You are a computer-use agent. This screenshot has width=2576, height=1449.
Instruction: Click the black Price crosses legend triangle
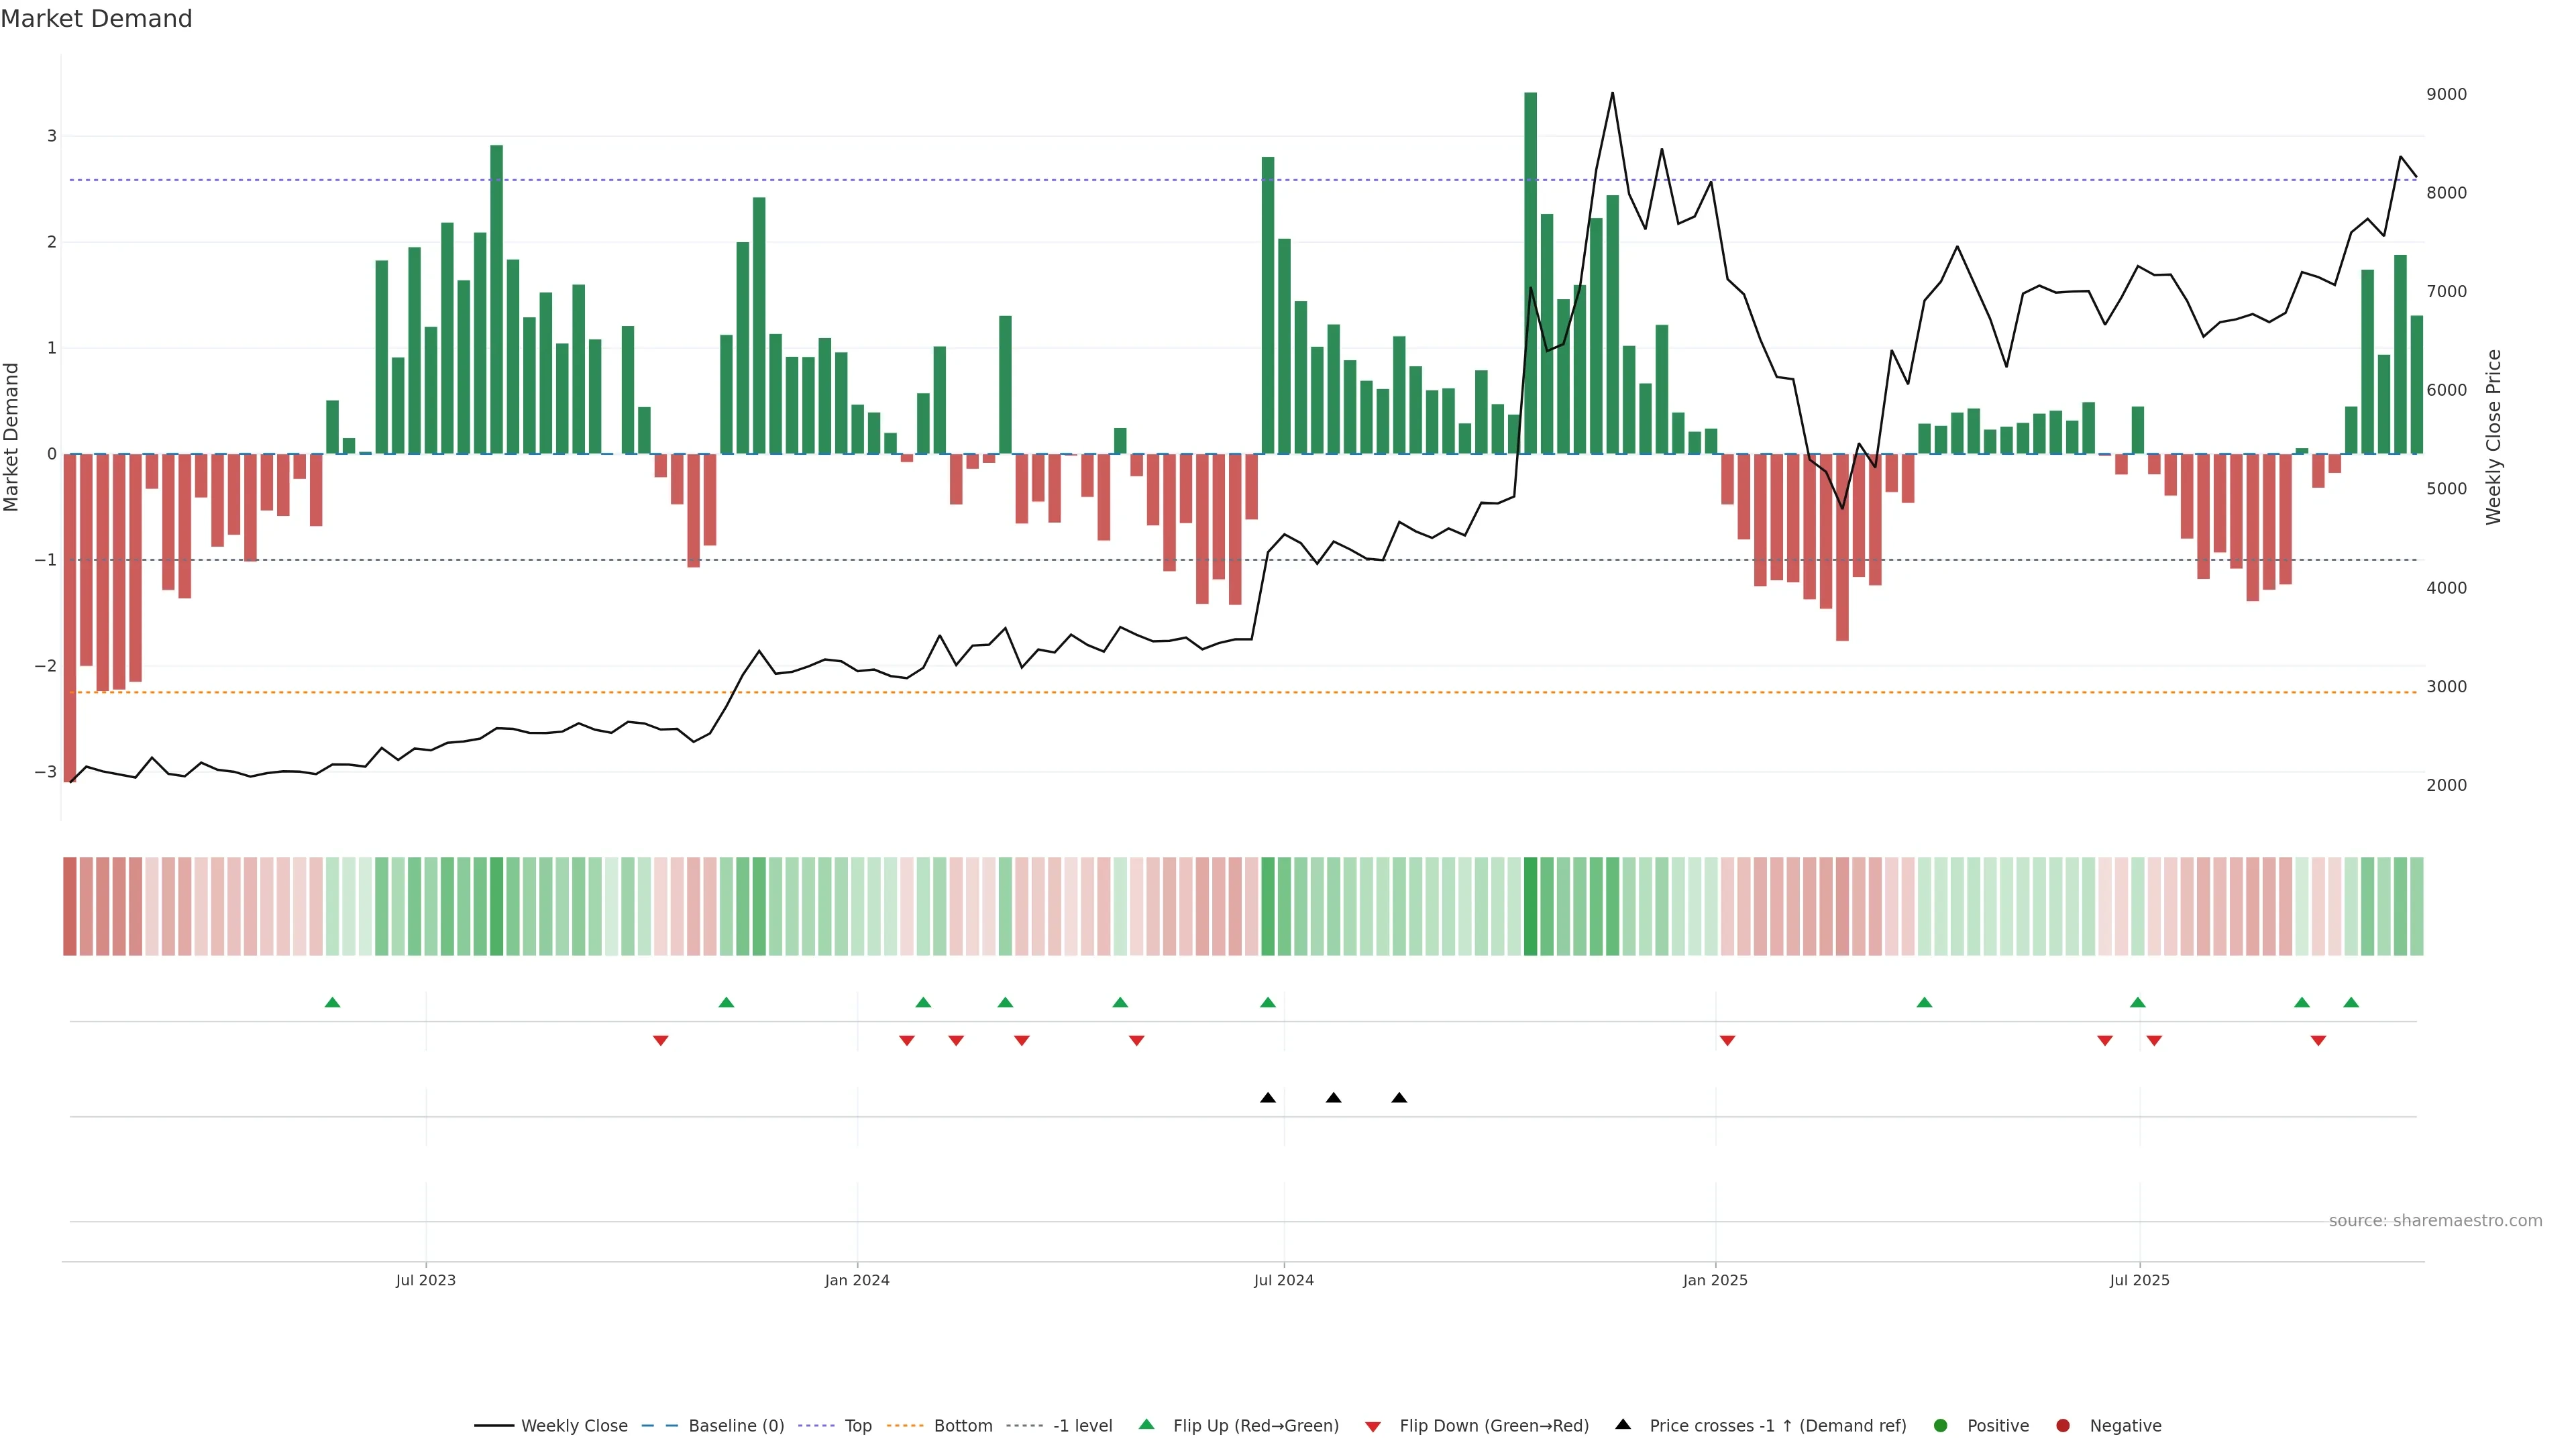1622,1424
